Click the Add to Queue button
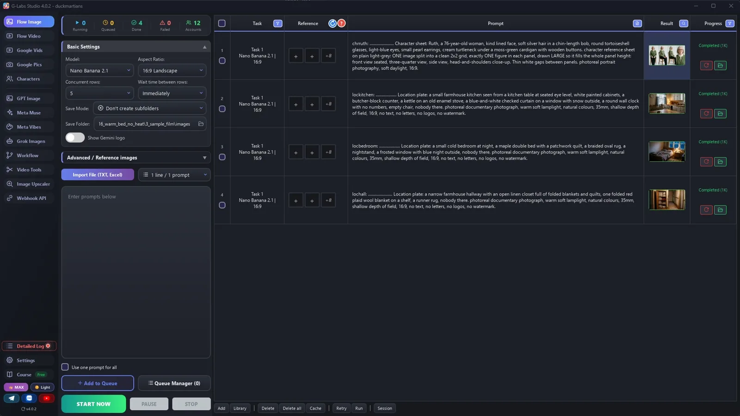 (98, 383)
